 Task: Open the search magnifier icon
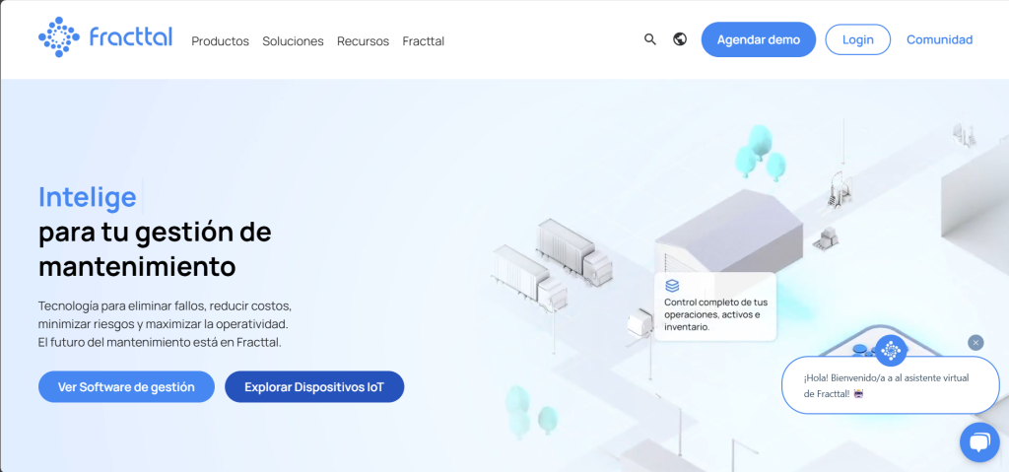(x=649, y=39)
